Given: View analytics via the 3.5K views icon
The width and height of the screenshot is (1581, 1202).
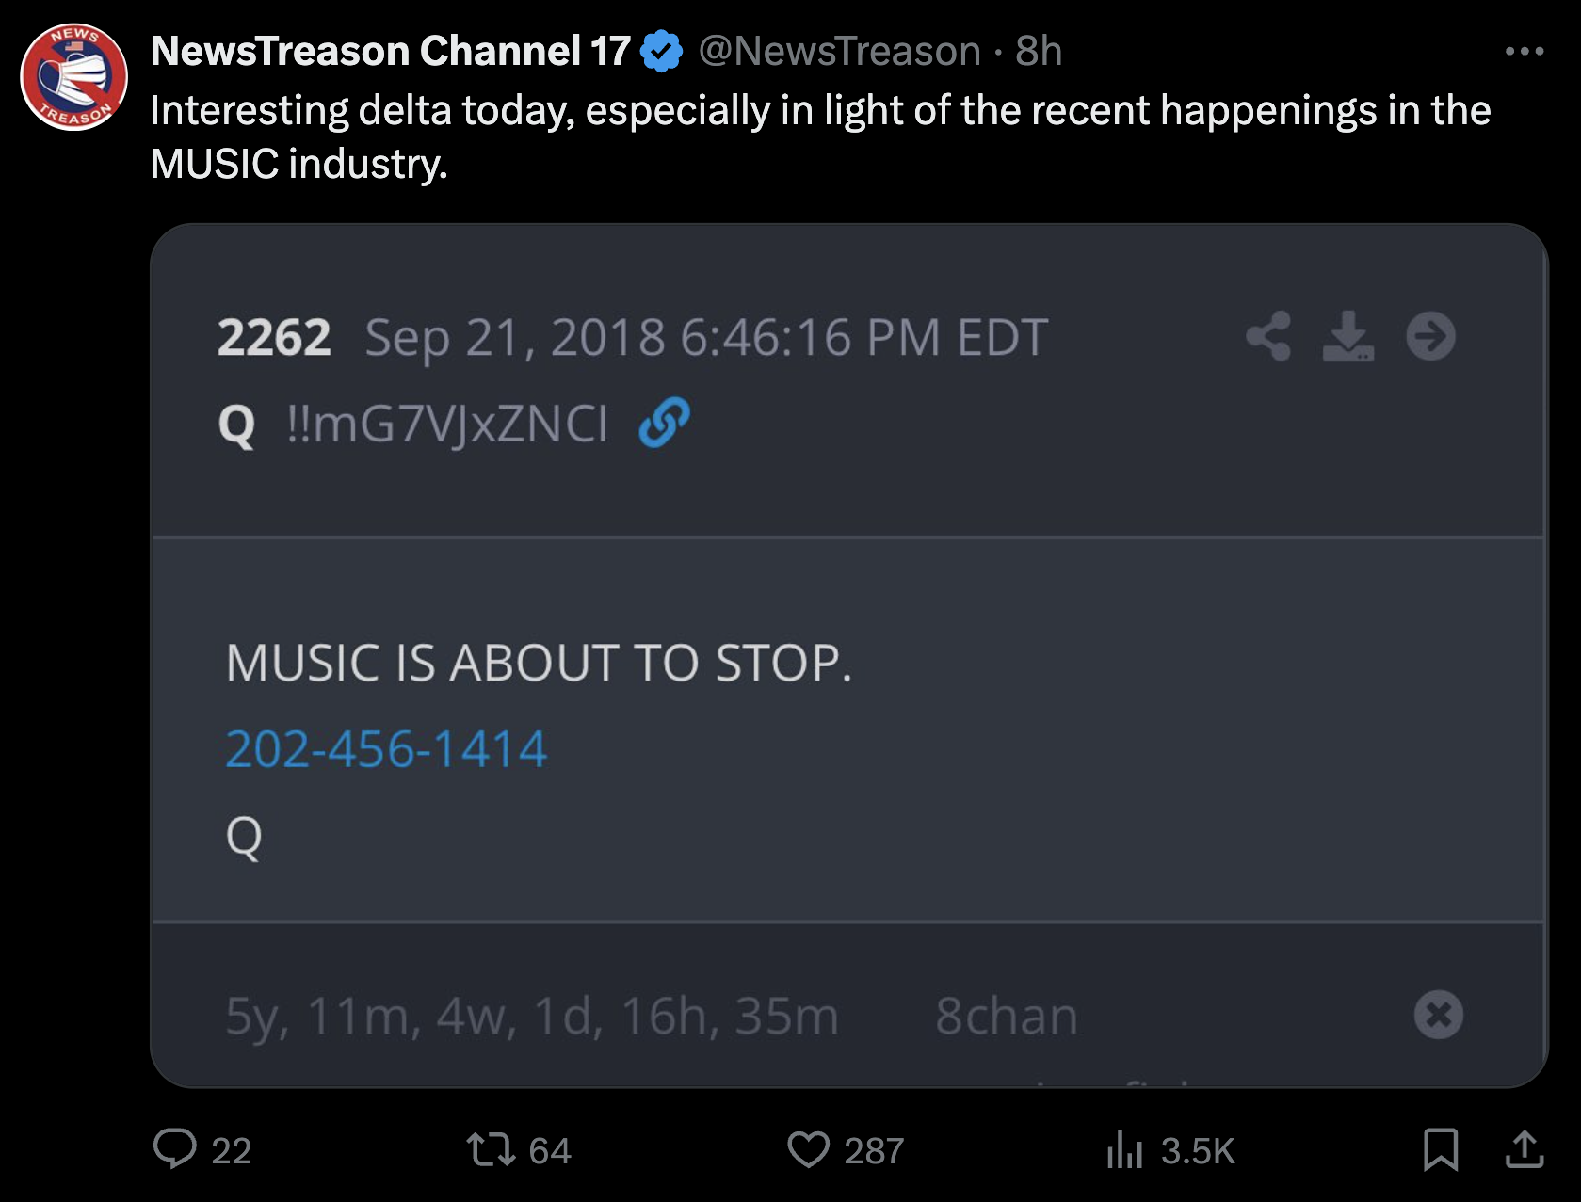Looking at the screenshot, I should [1125, 1149].
